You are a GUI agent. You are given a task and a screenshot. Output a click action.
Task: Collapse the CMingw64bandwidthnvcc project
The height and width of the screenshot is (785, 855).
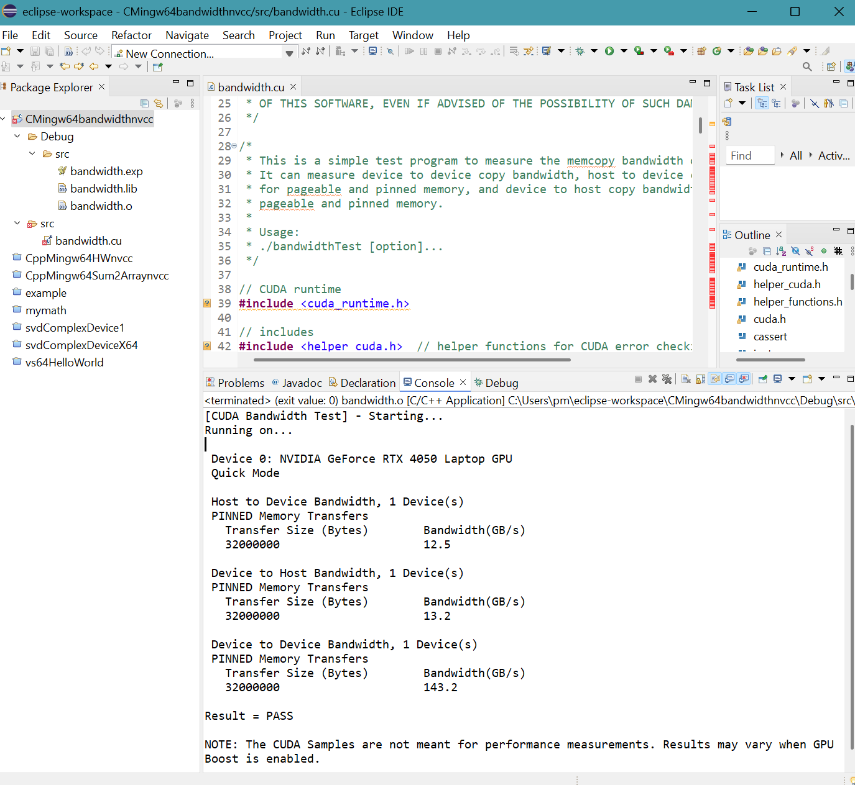[x=3, y=119]
